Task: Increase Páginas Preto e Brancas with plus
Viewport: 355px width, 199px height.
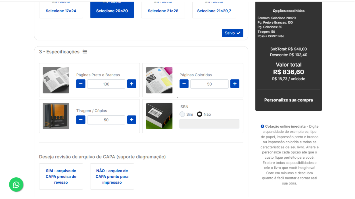Action: point(131,84)
